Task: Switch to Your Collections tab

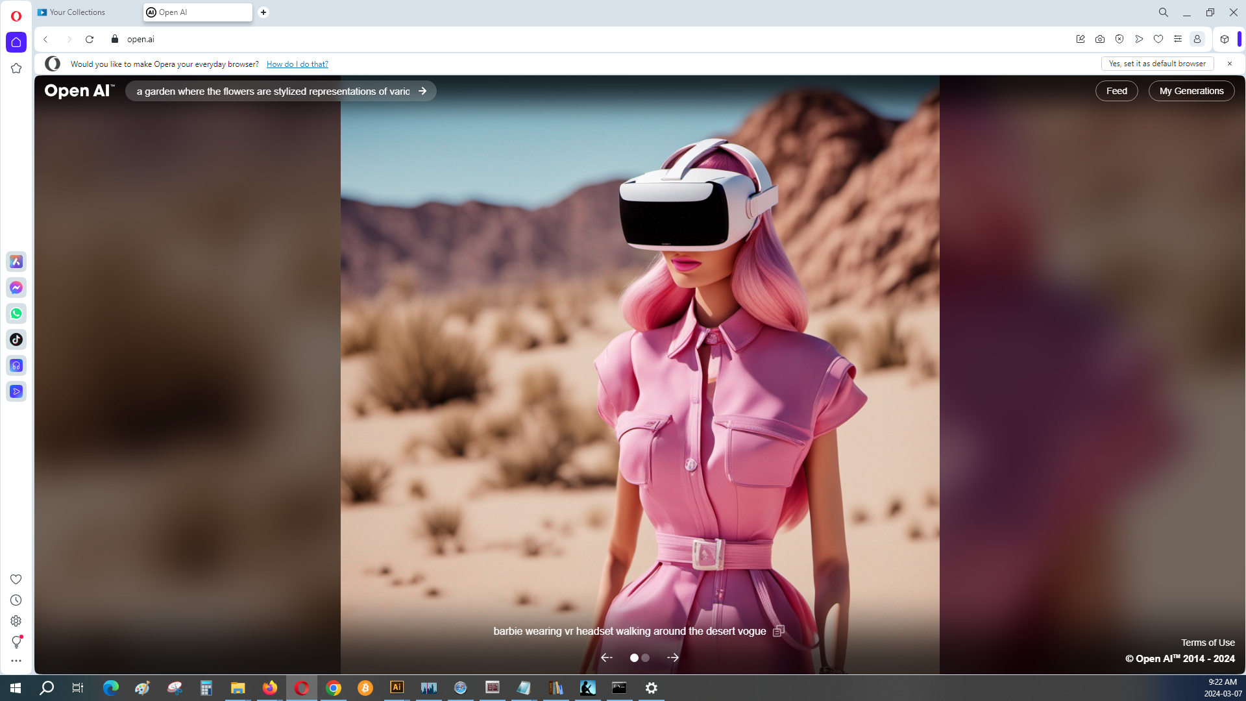Action: [77, 12]
